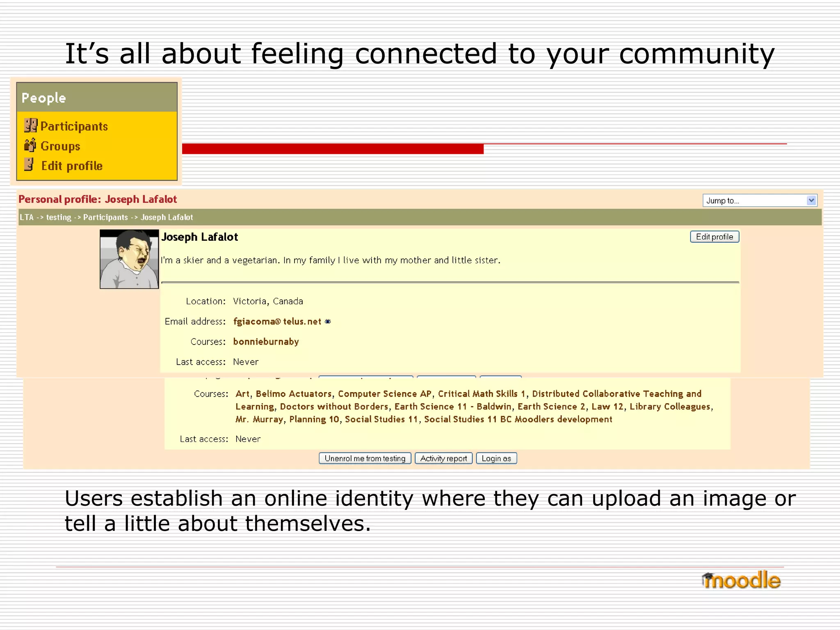The width and height of the screenshot is (840, 630).
Task: Click the Edit profile button
Action: 714,237
